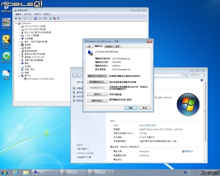The width and height of the screenshot is (220, 176).
Task: Click the display adapter icon in Properties dialog
Action: tap(90, 53)
